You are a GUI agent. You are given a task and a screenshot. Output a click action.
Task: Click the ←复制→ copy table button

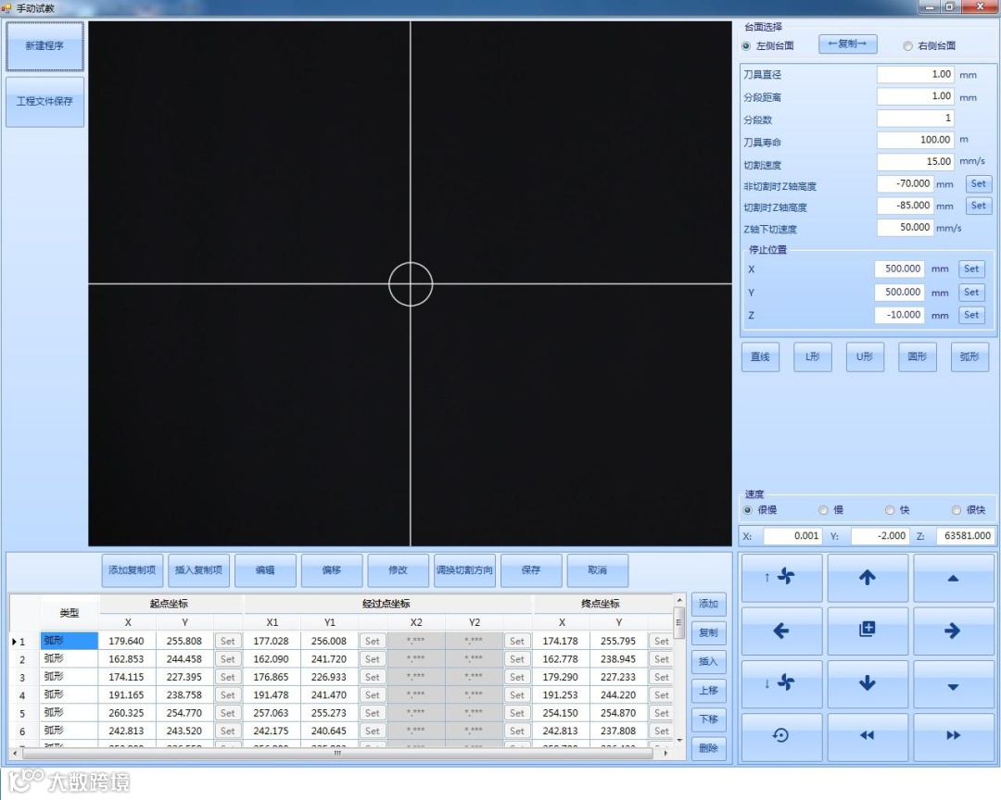(847, 44)
